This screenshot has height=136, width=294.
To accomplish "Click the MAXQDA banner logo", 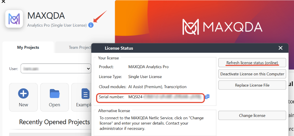I will tap(222, 27).
